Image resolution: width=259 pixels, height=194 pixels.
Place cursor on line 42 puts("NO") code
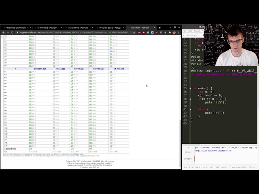pyautogui.click(x=214, y=113)
